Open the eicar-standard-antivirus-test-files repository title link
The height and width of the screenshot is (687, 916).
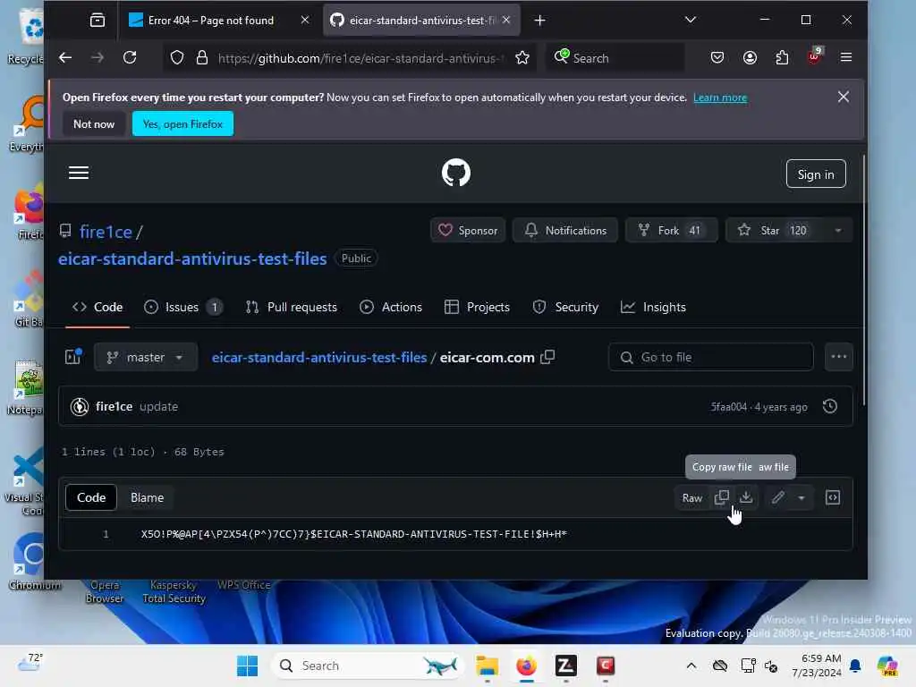point(192,259)
